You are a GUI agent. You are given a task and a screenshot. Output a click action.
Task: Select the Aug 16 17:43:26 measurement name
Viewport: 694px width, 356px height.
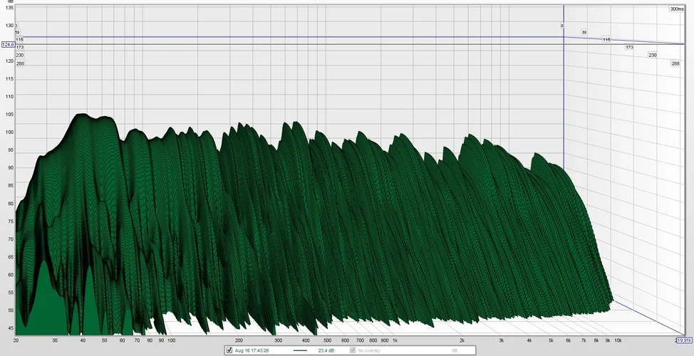[252, 350]
